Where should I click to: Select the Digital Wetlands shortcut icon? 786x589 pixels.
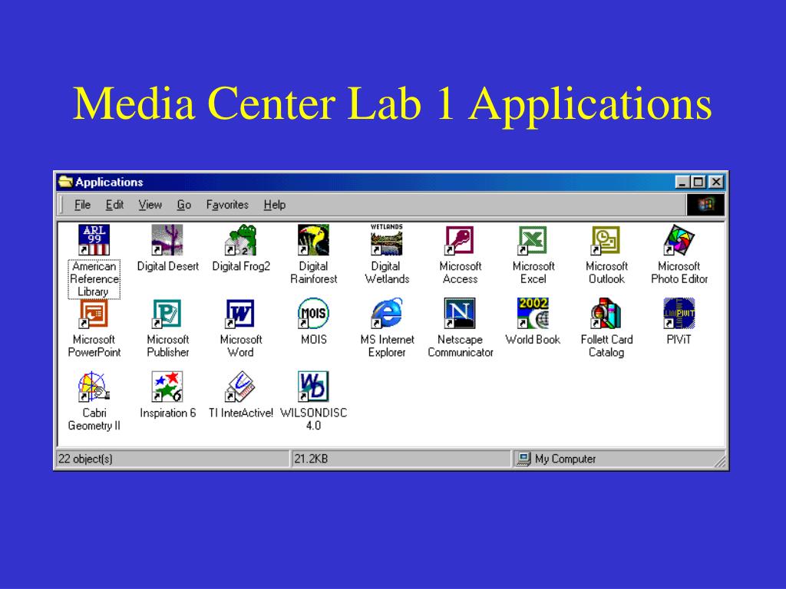click(x=387, y=239)
